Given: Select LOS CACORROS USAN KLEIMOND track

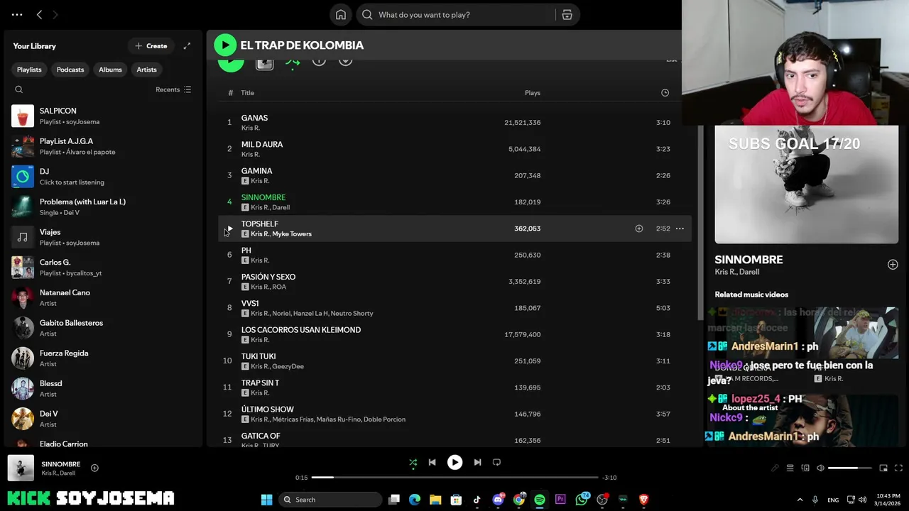Looking at the screenshot, I should (x=454, y=334).
